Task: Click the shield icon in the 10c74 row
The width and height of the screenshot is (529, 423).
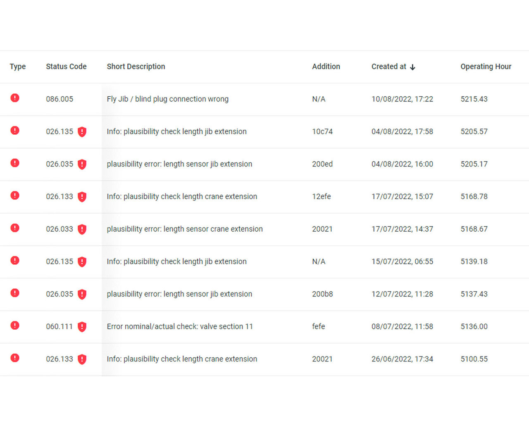Action: point(82,132)
